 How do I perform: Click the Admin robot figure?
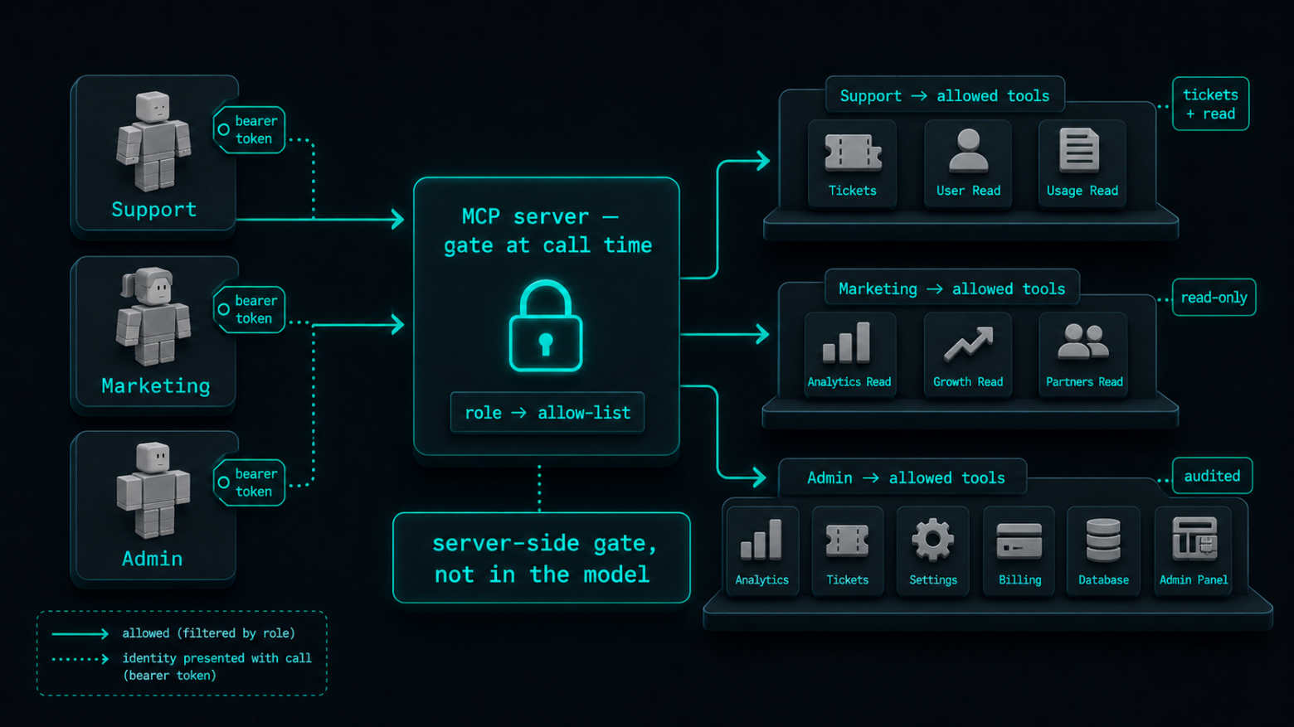(x=153, y=490)
